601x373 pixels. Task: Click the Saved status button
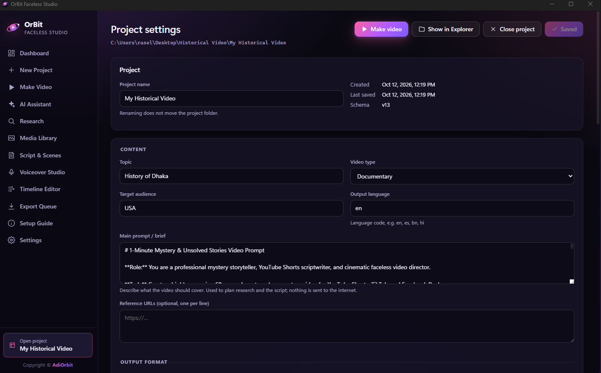click(x=564, y=29)
